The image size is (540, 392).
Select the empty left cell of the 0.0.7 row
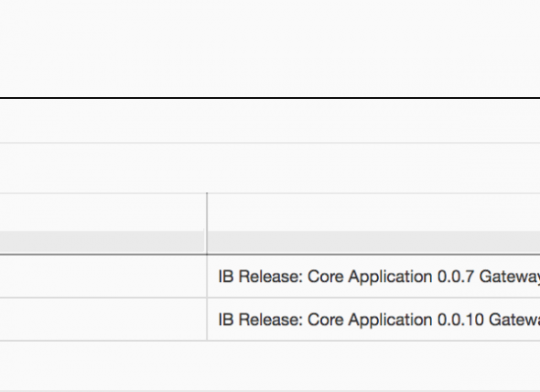103,276
